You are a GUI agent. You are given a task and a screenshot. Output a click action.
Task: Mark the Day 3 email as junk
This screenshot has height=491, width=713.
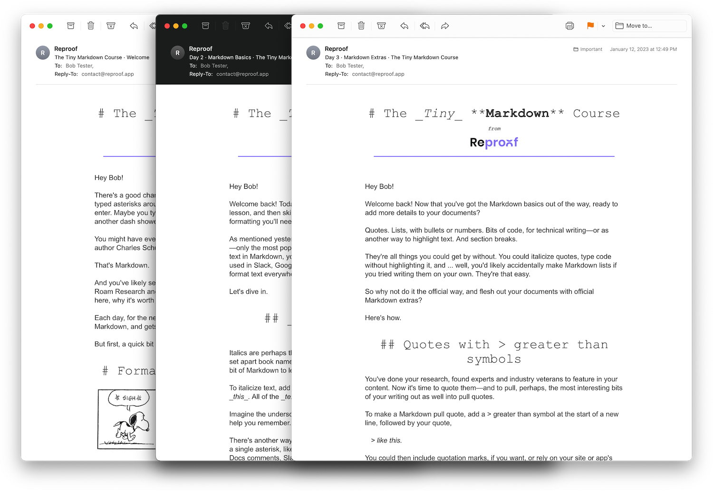click(x=381, y=26)
